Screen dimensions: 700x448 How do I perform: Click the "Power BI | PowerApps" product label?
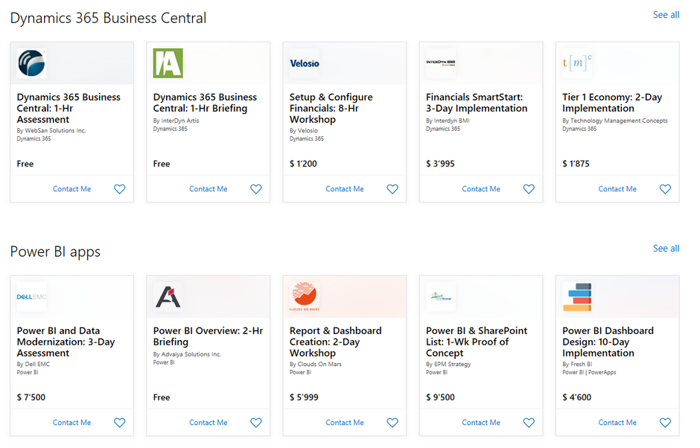589,372
